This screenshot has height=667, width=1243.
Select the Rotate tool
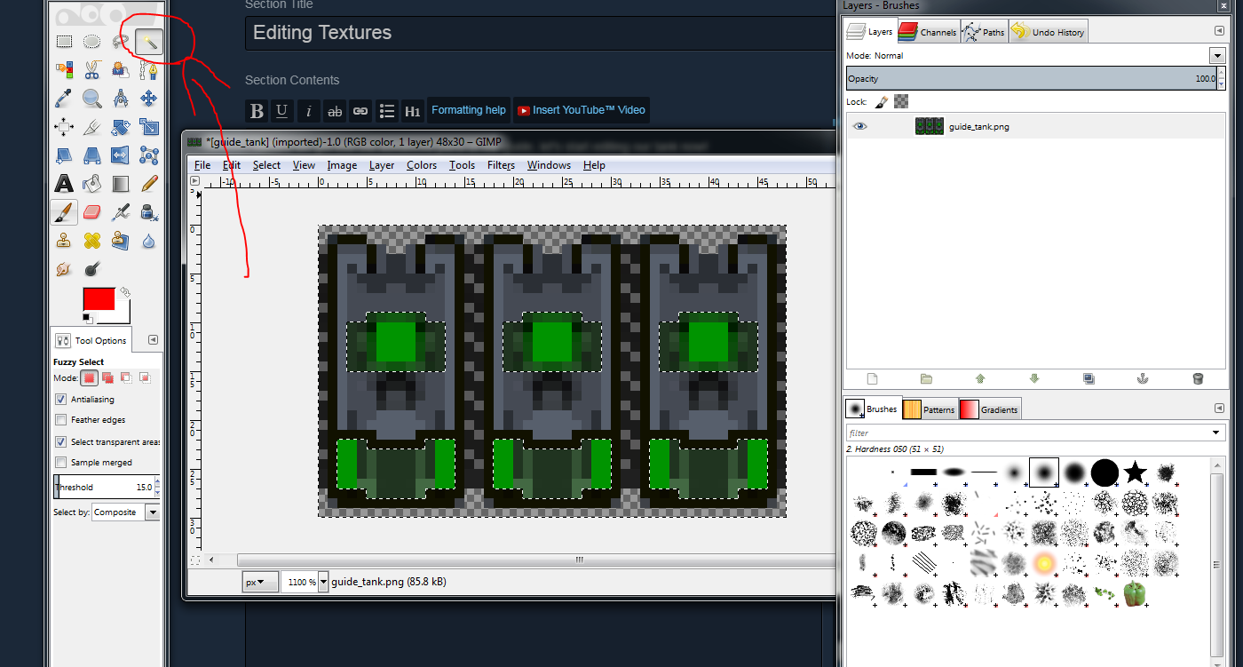point(121,127)
